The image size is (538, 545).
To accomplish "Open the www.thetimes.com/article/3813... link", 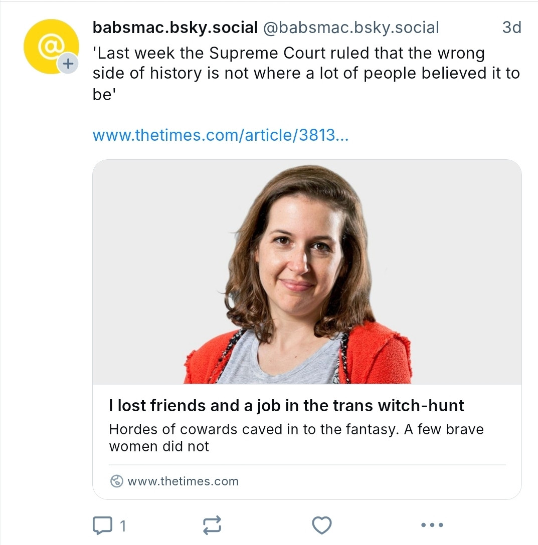I will (220, 135).
